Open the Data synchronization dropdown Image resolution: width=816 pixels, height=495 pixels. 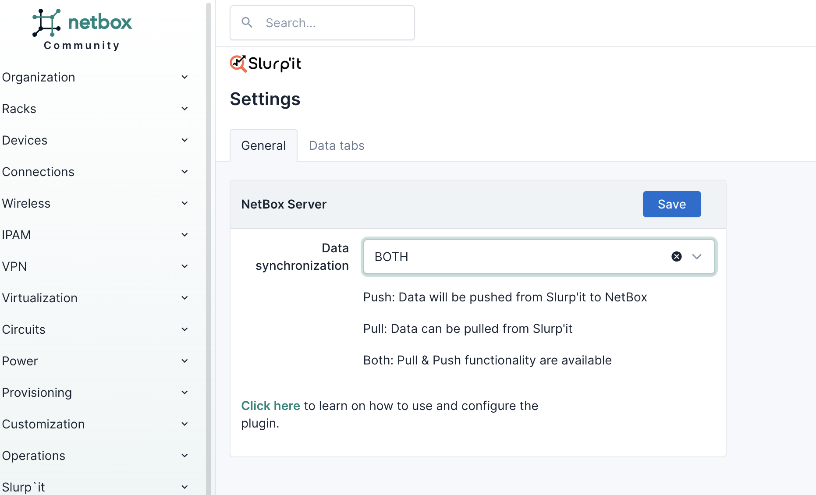[x=696, y=257]
